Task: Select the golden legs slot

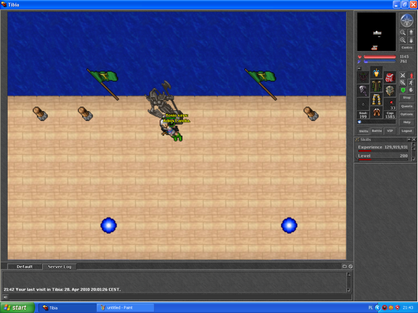Action: pyautogui.click(x=376, y=99)
